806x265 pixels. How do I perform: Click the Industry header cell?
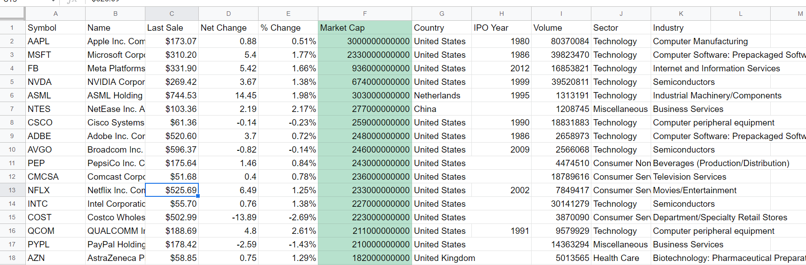click(681, 28)
